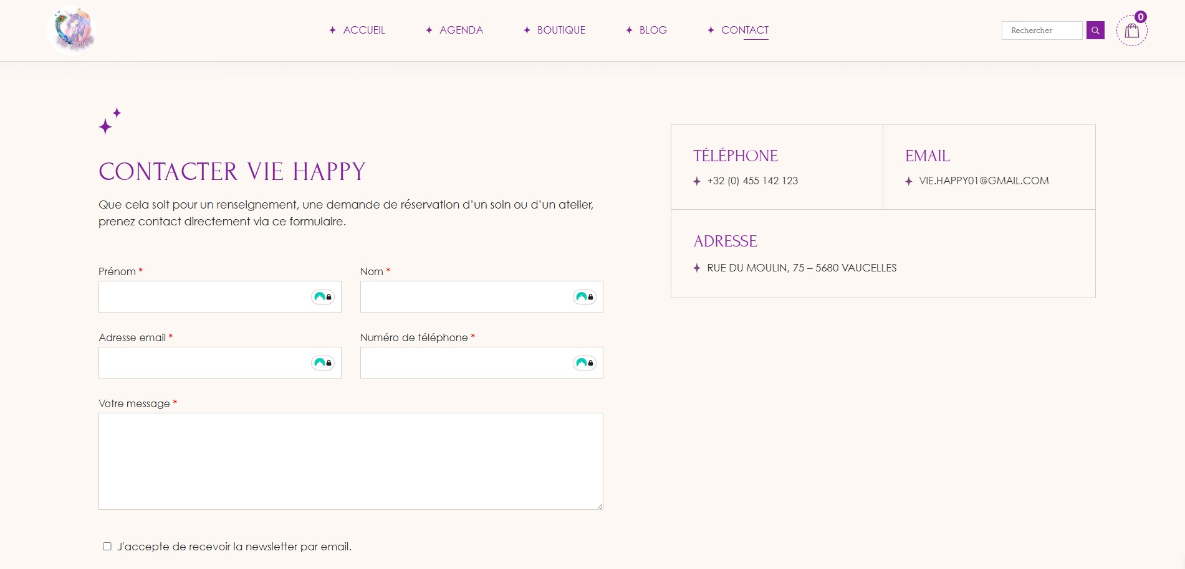Go to the Accueil page
Viewport: 1185px width, 569px height.
364,30
